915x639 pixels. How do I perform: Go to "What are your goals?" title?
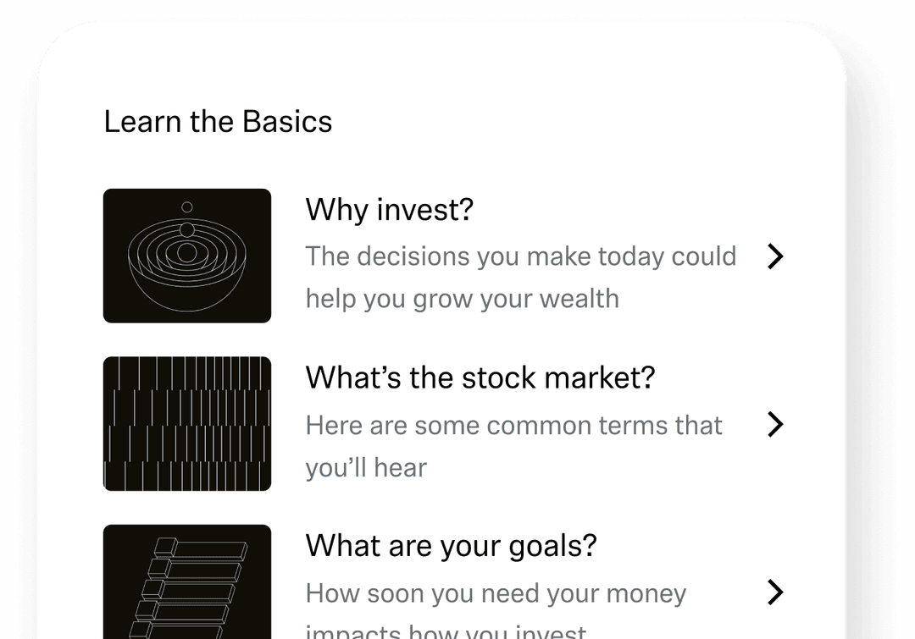tap(451, 545)
